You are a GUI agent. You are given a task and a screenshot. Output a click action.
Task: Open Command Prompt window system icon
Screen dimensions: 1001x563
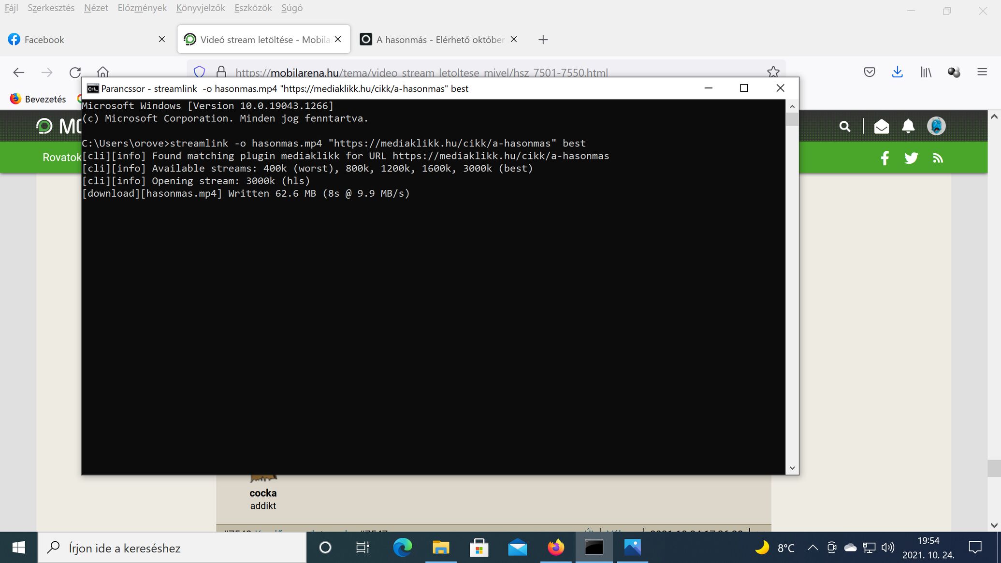pyautogui.click(x=93, y=88)
